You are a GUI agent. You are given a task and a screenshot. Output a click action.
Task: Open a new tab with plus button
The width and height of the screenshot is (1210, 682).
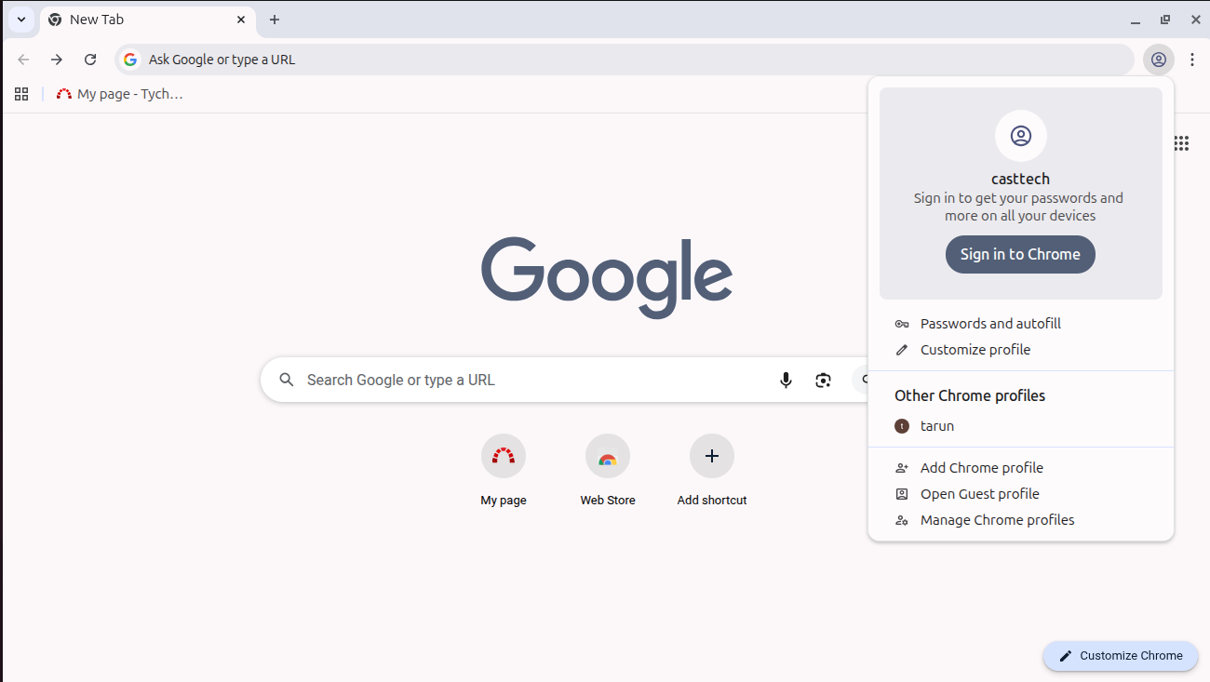tap(274, 20)
